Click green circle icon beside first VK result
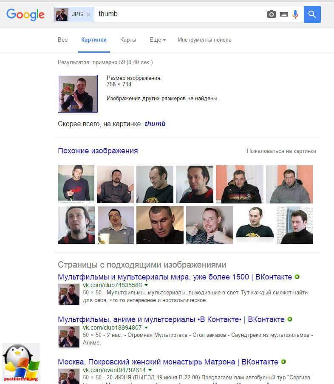Screen dimensions: 334x384 click(x=297, y=277)
